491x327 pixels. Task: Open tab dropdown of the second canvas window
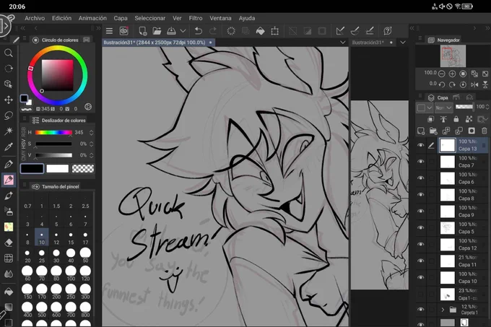tap(403, 43)
